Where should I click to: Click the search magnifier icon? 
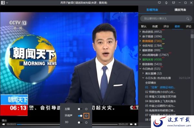click(x=188, y=19)
